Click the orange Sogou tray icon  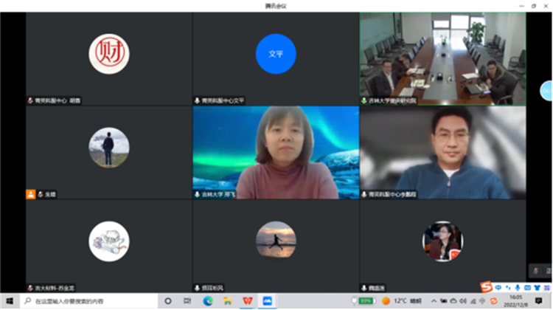tap(494, 301)
